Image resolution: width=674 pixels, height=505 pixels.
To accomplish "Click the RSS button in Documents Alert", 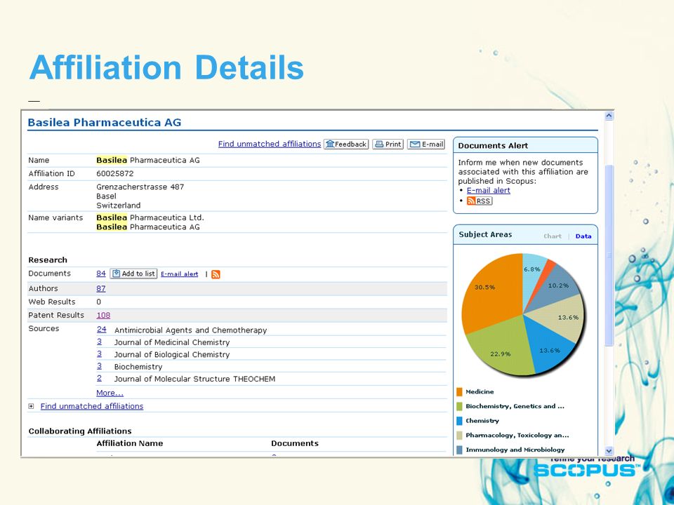I will pyautogui.click(x=480, y=201).
